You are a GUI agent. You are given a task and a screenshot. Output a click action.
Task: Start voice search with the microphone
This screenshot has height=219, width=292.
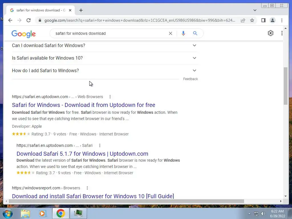pyautogui.click(x=183, y=33)
